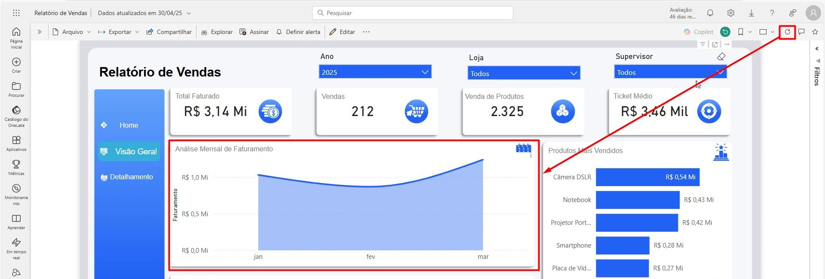Click Criar in left sidebar
The height and width of the screenshot is (279, 825).
click(x=16, y=65)
